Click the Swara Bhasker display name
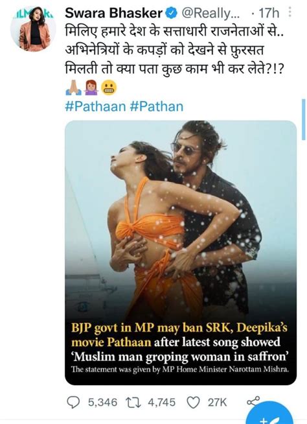The image size is (307, 424). click(x=113, y=13)
